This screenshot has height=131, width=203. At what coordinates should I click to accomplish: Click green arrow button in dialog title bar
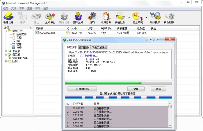click(149, 39)
